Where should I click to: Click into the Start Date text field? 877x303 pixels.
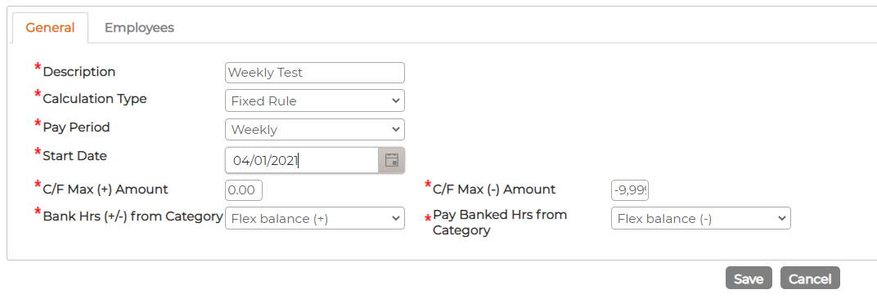click(302, 161)
